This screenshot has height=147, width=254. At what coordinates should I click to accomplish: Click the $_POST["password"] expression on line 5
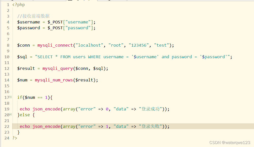point(71,28)
